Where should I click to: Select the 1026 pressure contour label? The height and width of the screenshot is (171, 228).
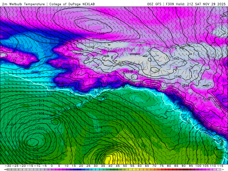[85, 92]
